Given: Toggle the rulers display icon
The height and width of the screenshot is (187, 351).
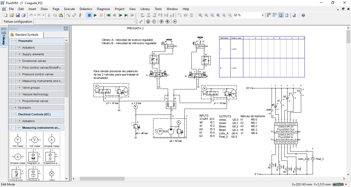Looking at the screenshot, I should (x=275, y=15).
